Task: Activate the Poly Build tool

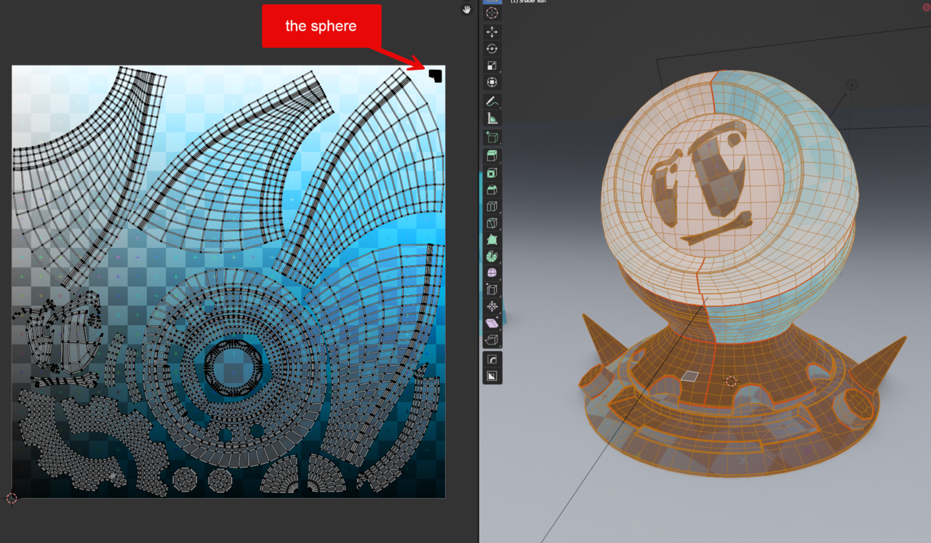Action: [492, 240]
